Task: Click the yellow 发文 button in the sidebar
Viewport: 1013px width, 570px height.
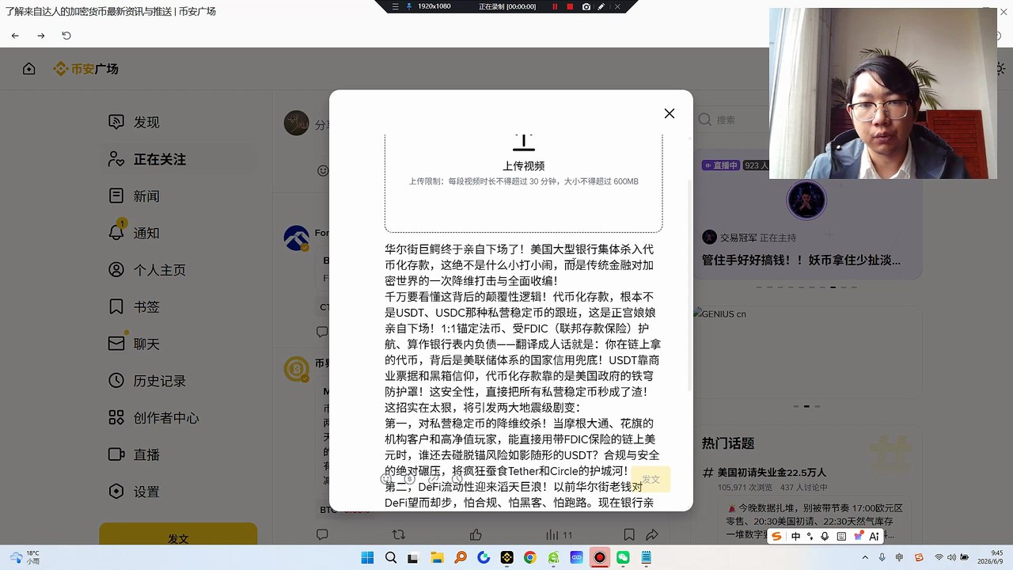Action: 178,538
